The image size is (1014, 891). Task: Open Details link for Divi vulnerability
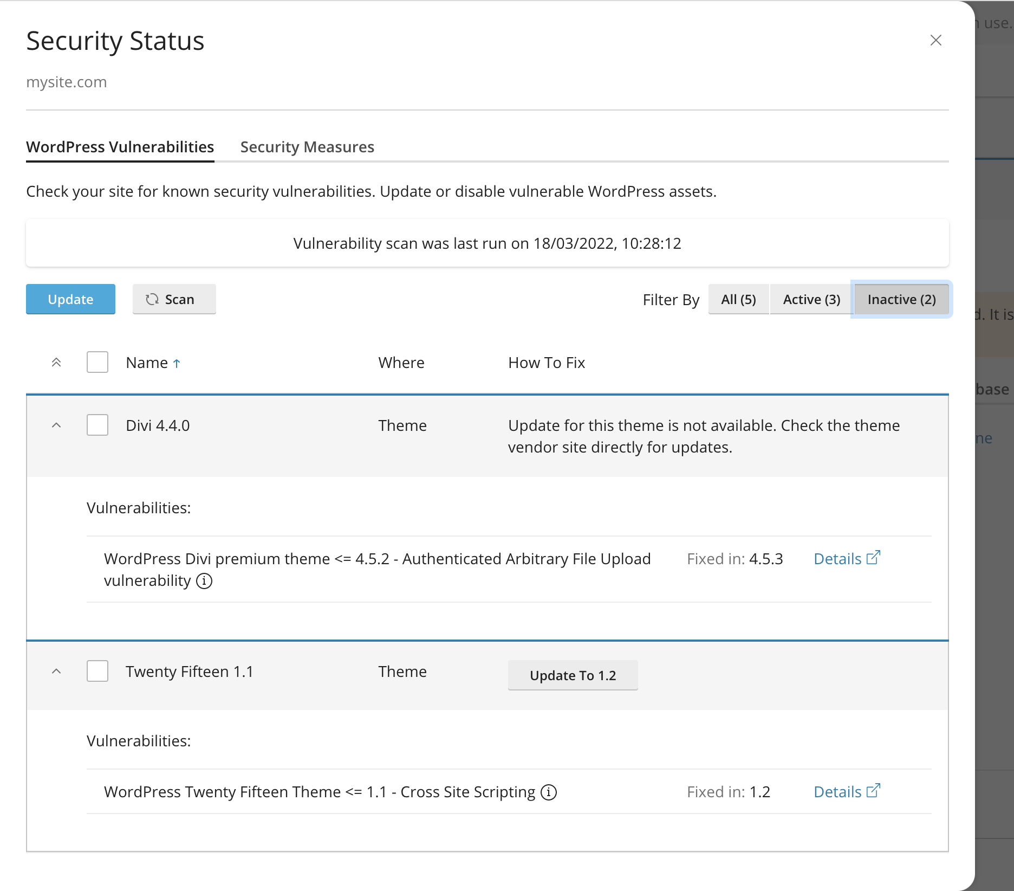point(847,558)
